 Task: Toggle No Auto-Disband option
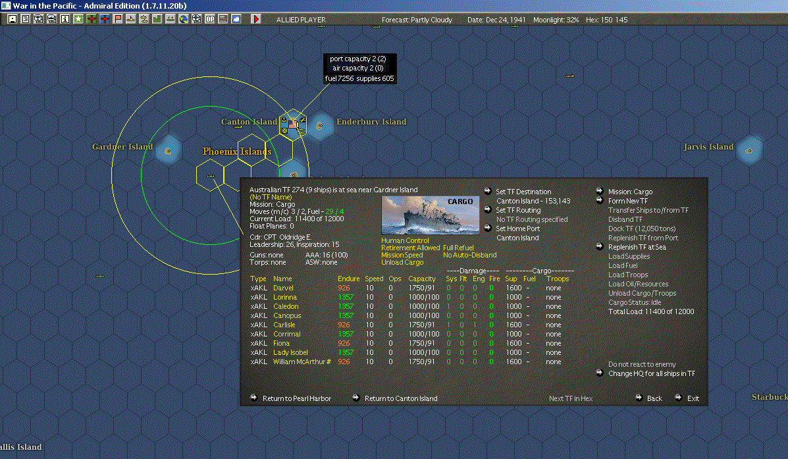470,255
